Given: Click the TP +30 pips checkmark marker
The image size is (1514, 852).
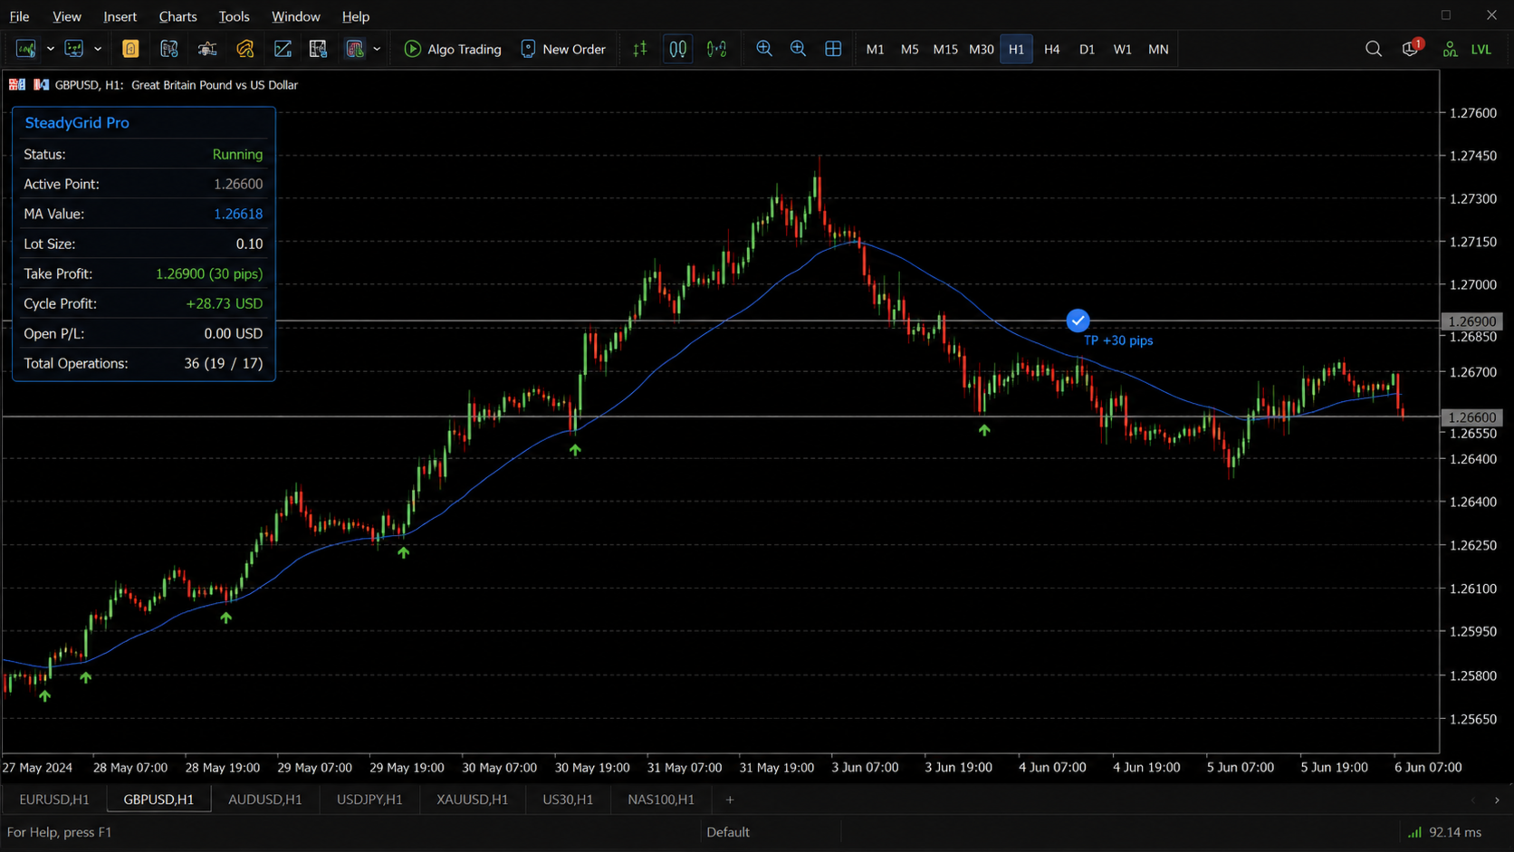Looking at the screenshot, I should coord(1078,321).
